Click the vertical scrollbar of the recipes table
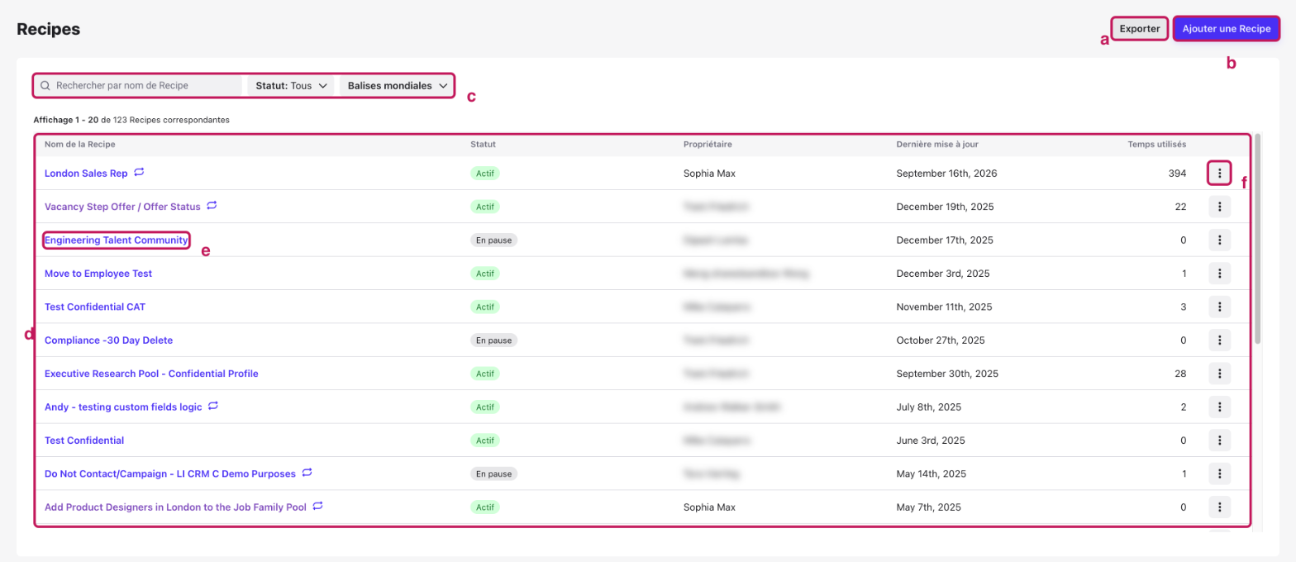Image resolution: width=1296 pixels, height=562 pixels. 1258,238
